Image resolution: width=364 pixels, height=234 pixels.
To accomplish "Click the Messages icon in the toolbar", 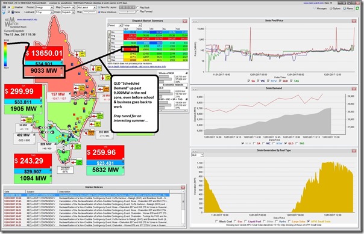I will click(x=315, y=8).
